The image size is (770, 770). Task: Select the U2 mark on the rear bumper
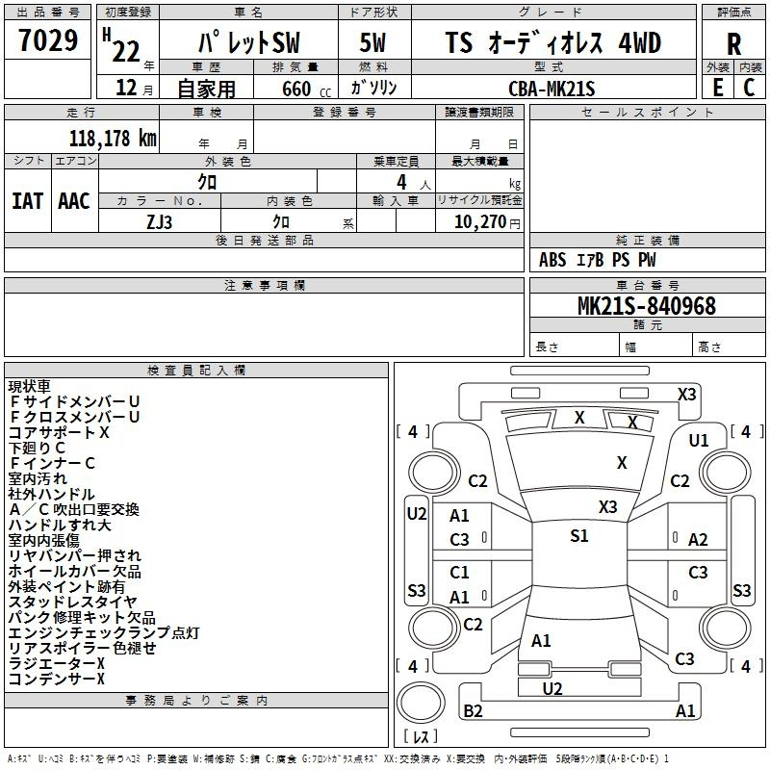coord(552,688)
